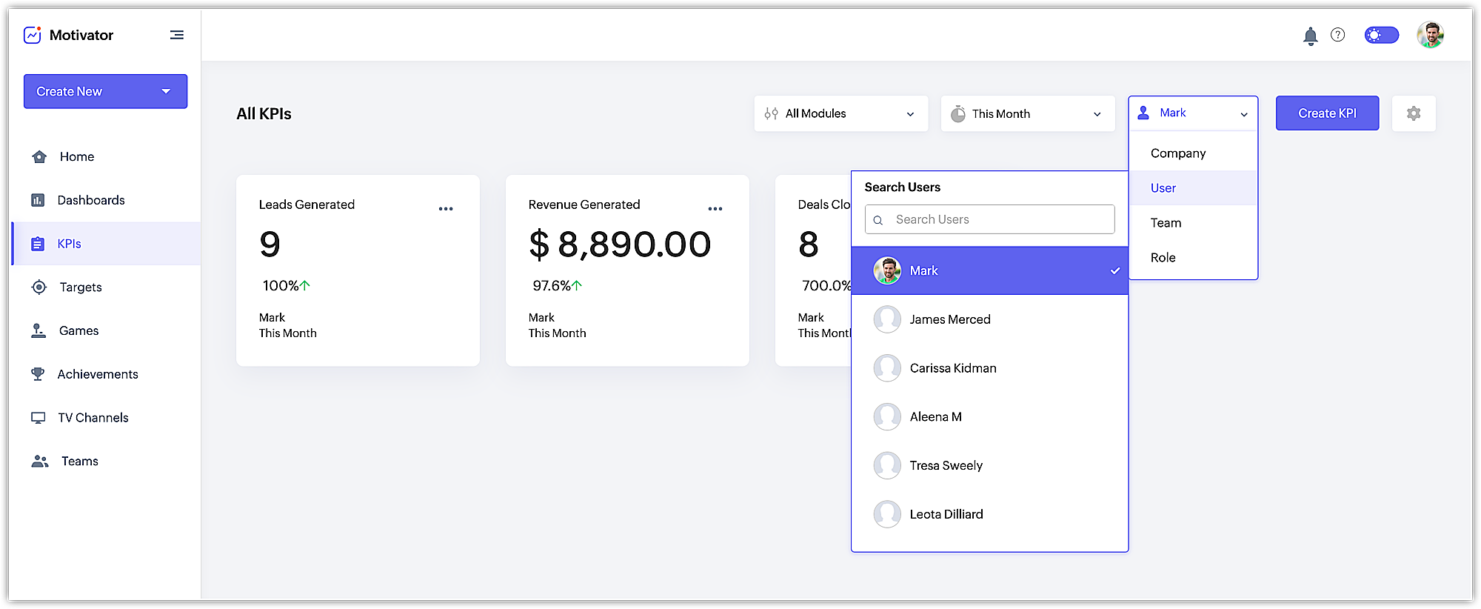The width and height of the screenshot is (1481, 609).
Task: Open the This Month period dropdown
Action: pos(1027,113)
